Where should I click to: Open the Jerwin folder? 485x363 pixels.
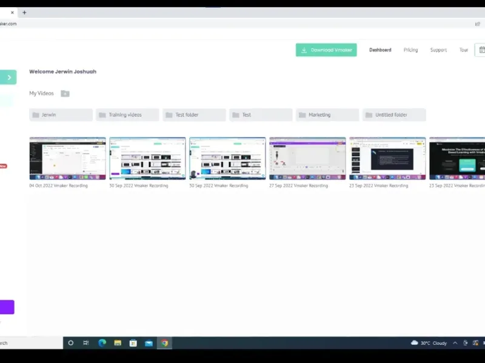[x=61, y=115]
